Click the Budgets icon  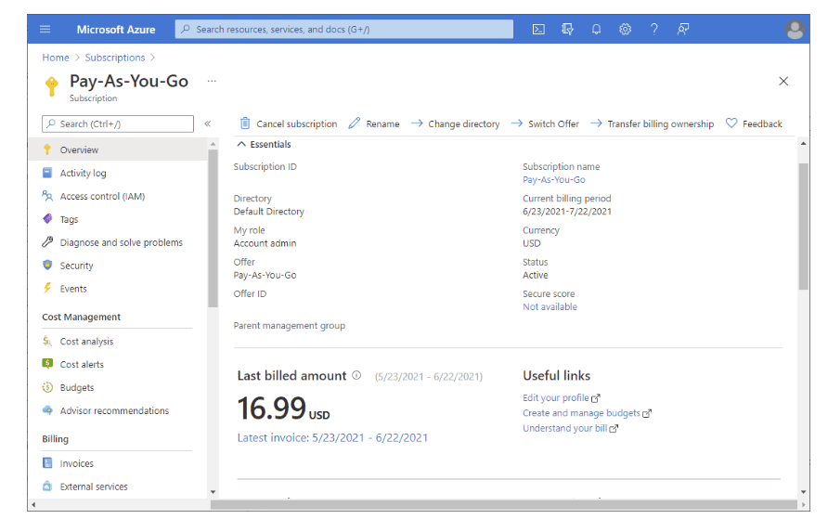pyautogui.click(x=47, y=387)
